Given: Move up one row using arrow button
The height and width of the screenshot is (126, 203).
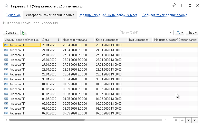Looking at the screenshot, I should tap(182, 120).
